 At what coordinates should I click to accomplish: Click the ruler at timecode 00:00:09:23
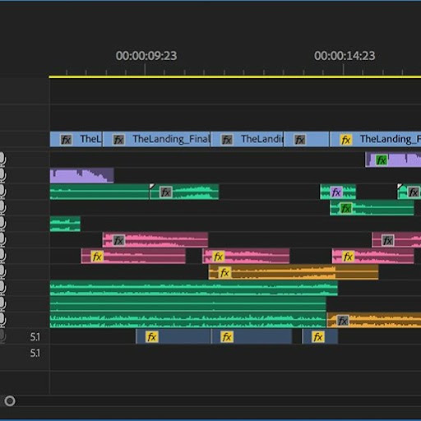coord(145,70)
